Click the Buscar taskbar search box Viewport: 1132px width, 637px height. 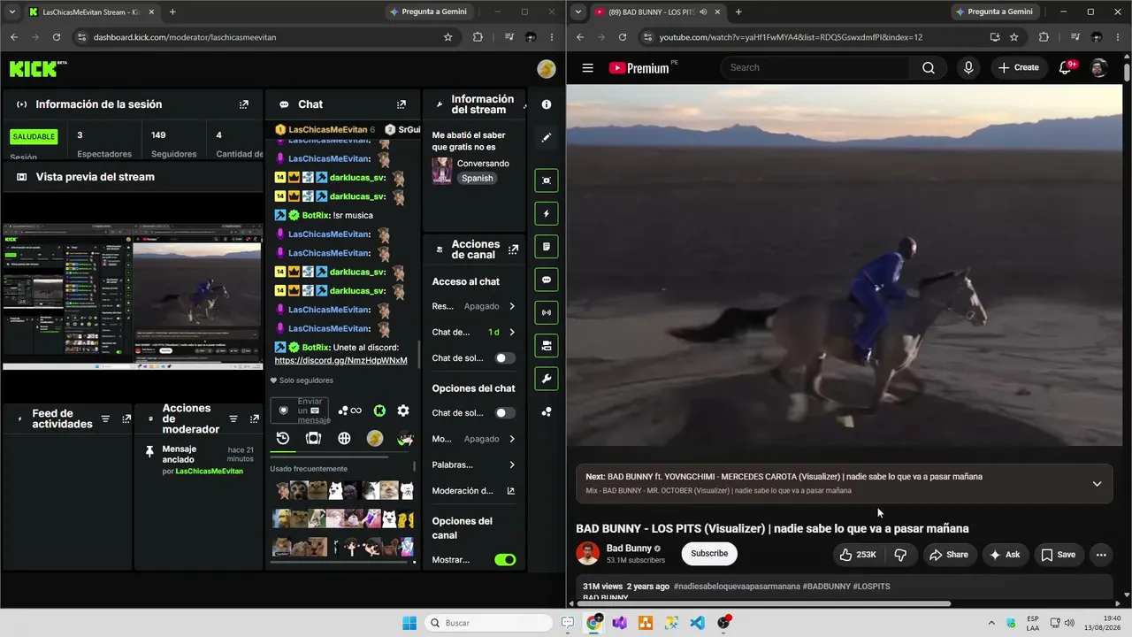pos(486,623)
